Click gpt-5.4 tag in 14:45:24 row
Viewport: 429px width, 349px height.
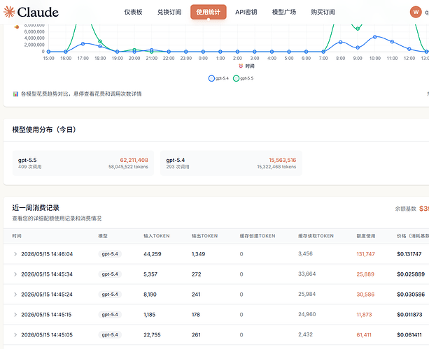(110, 295)
